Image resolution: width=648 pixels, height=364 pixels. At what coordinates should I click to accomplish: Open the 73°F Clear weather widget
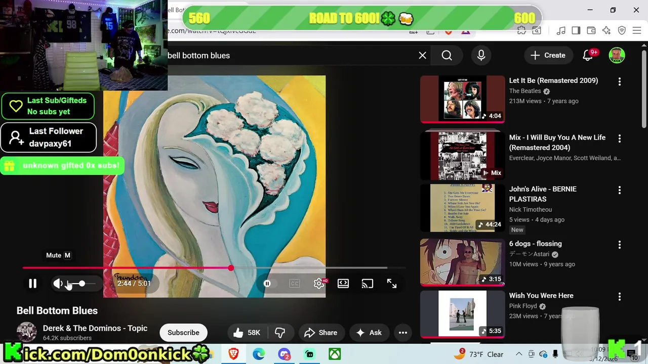(x=478, y=354)
